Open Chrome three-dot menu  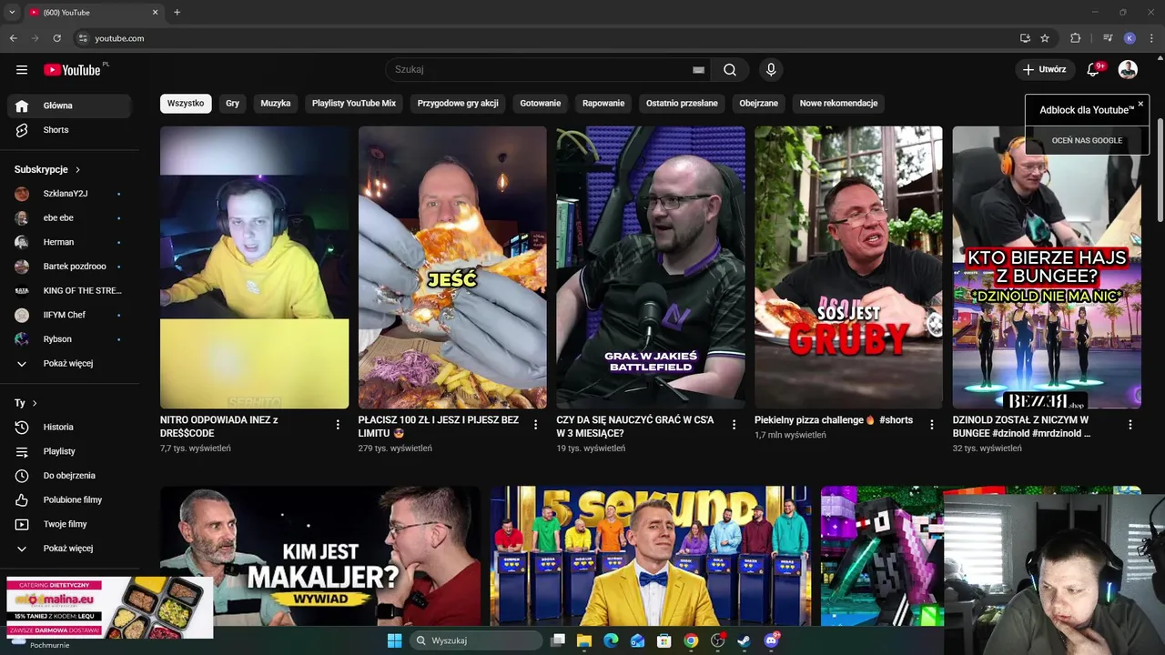click(1152, 38)
